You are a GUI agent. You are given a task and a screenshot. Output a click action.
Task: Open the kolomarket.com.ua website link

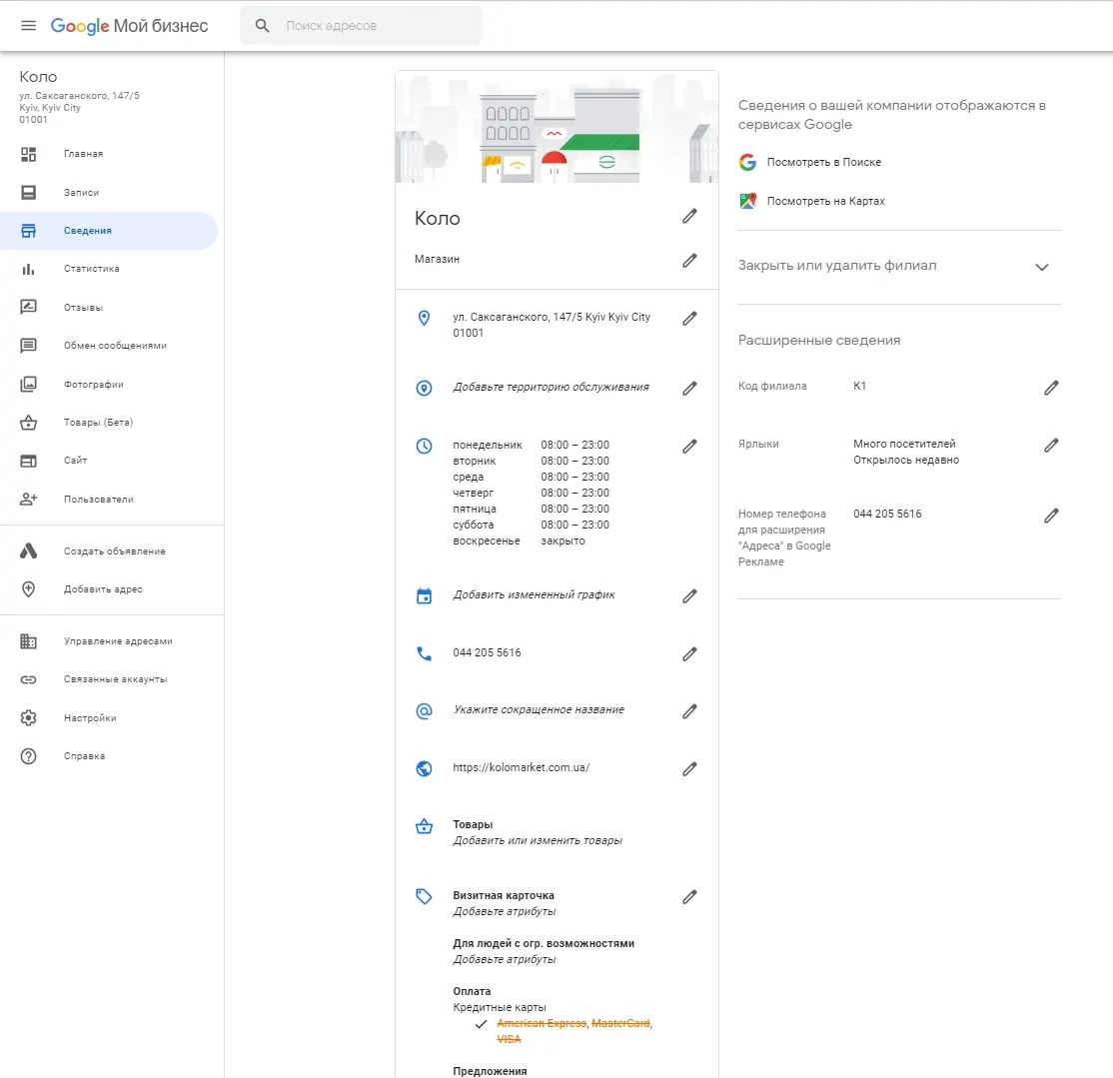521,768
